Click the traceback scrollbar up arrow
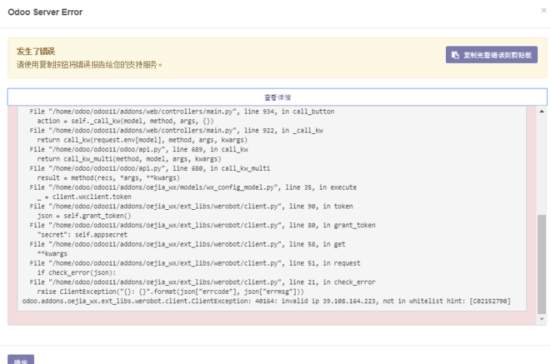The height and width of the screenshot is (364, 551). (542, 111)
